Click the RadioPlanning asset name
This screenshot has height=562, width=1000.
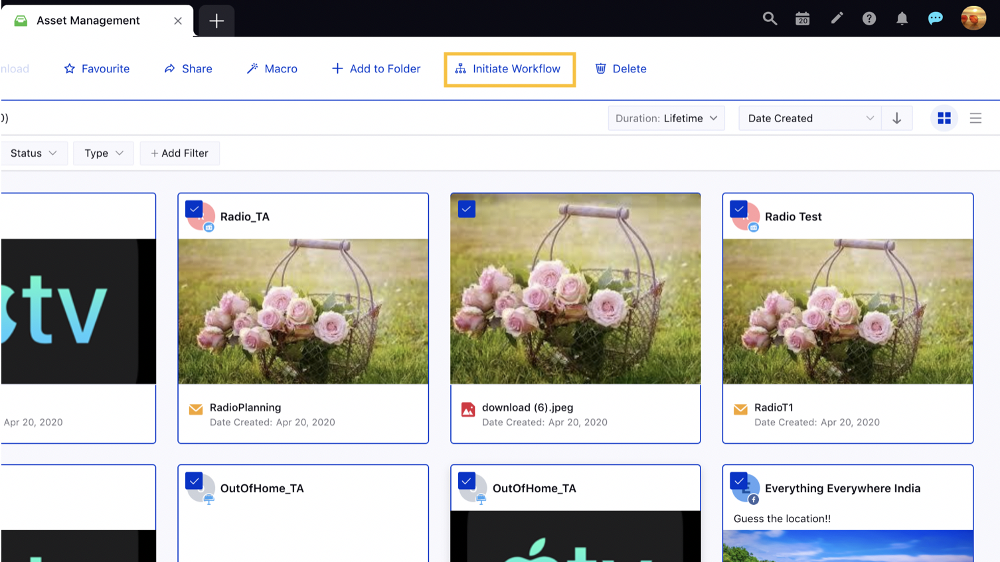(x=245, y=407)
